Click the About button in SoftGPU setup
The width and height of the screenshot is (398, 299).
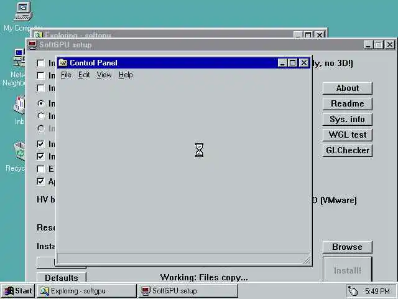347,88
